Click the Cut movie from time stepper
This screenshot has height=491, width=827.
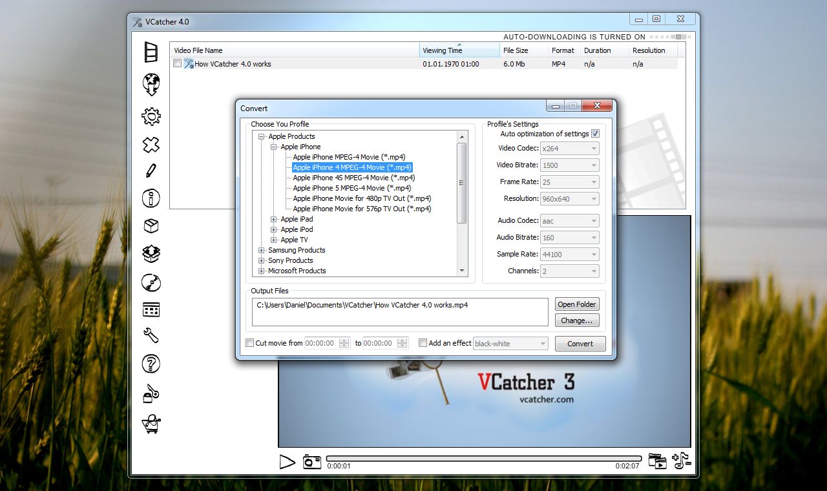tap(346, 343)
